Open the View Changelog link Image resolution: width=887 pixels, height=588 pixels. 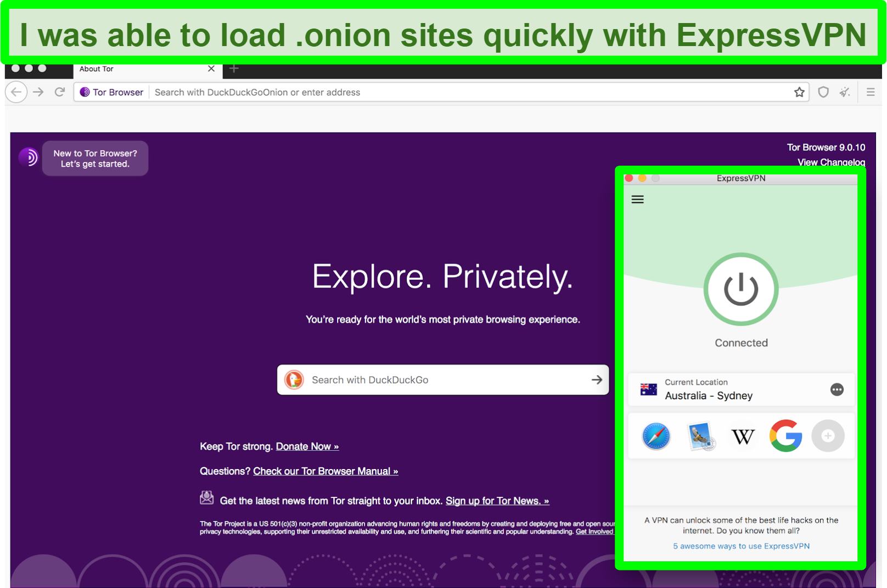coord(831,161)
